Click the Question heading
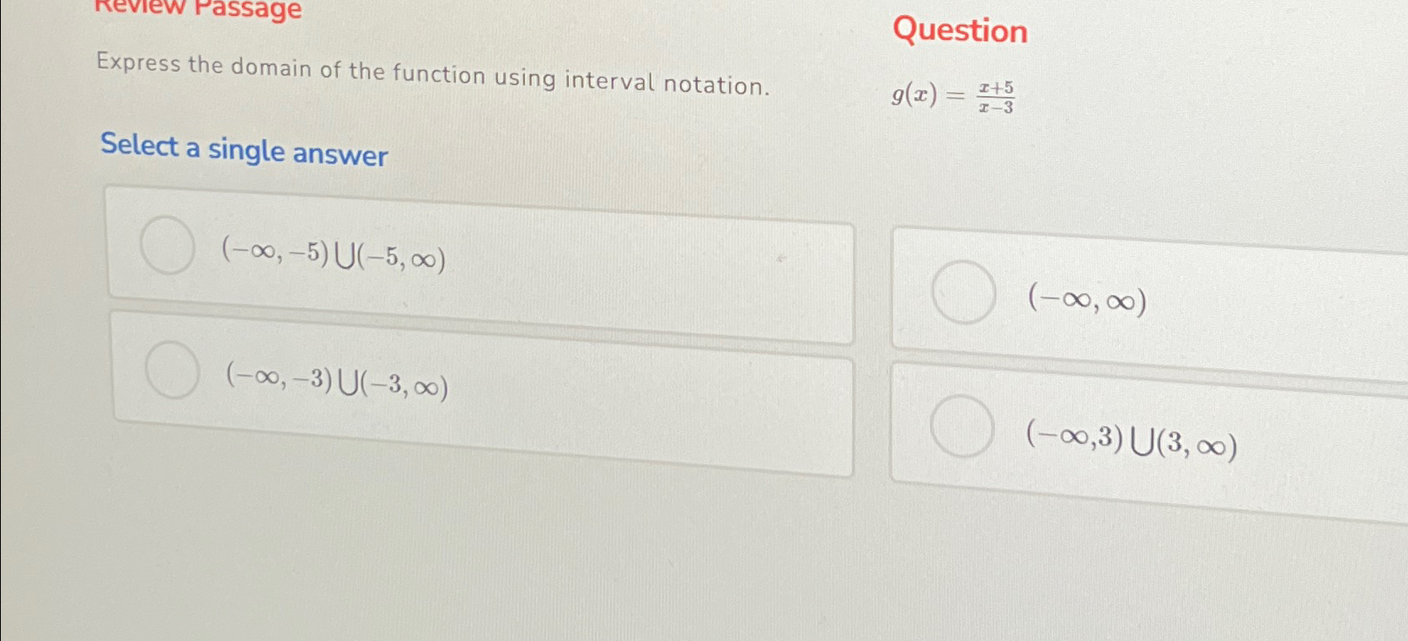This screenshot has width=1408, height=641. [959, 31]
